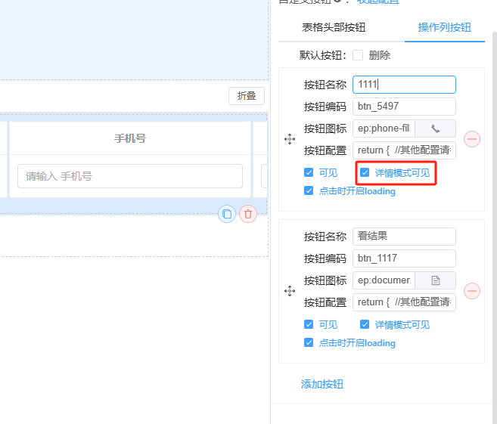The image size is (497, 424).
Task: Switch to 表格头部按钮 tab
Action: pyautogui.click(x=334, y=27)
